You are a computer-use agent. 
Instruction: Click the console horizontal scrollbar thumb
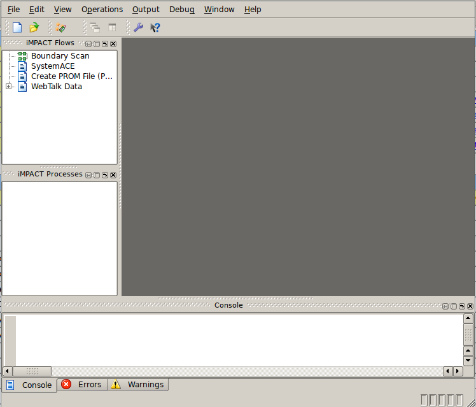point(32,371)
